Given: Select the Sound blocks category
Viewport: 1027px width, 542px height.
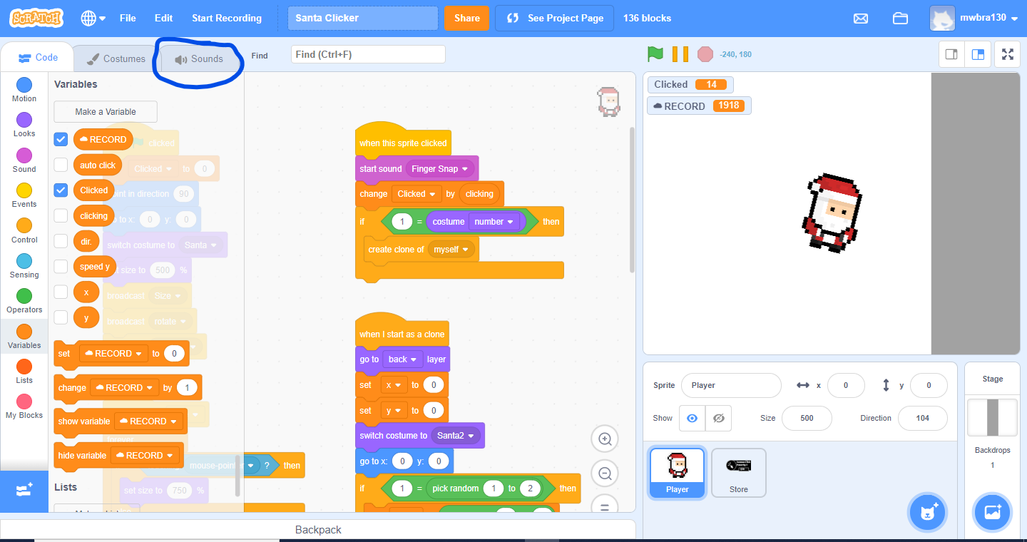Looking at the screenshot, I should point(24,160).
